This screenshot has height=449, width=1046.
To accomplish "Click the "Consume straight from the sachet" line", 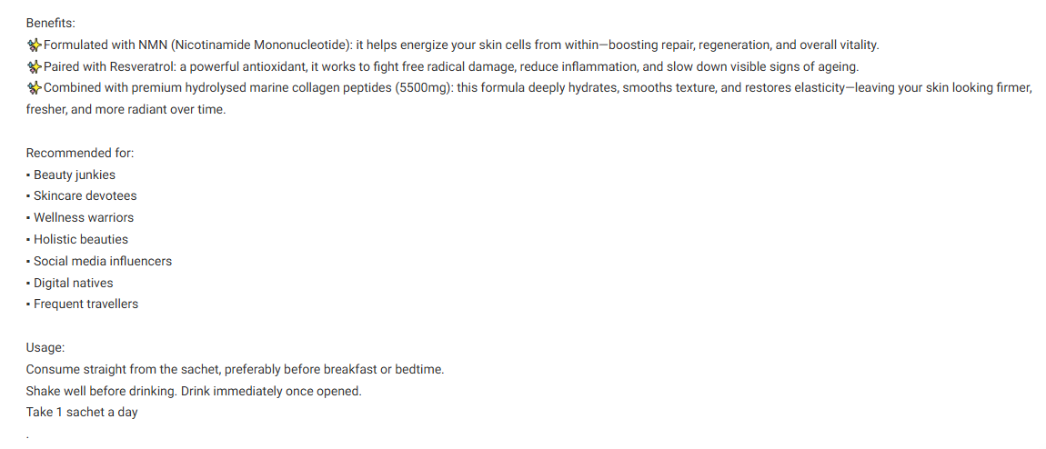I will (x=235, y=369).
